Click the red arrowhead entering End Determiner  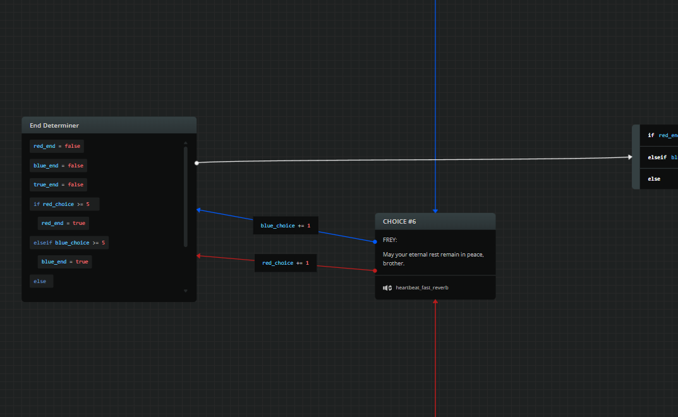coord(199,256)
